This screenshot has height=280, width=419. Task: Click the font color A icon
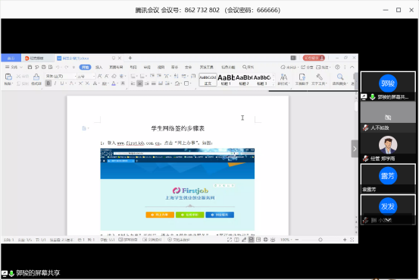coord(114,83)
